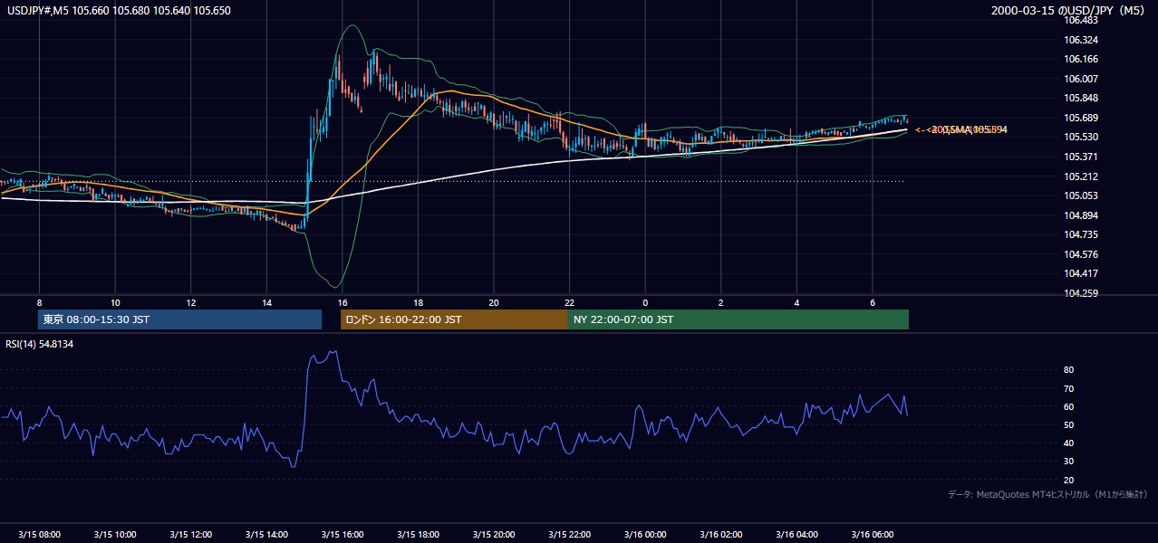Screen dimensions: 1158x543
Task: Click hour label 10 on price chart time axis
Action: pyautogui.click(x=115, y=302)
